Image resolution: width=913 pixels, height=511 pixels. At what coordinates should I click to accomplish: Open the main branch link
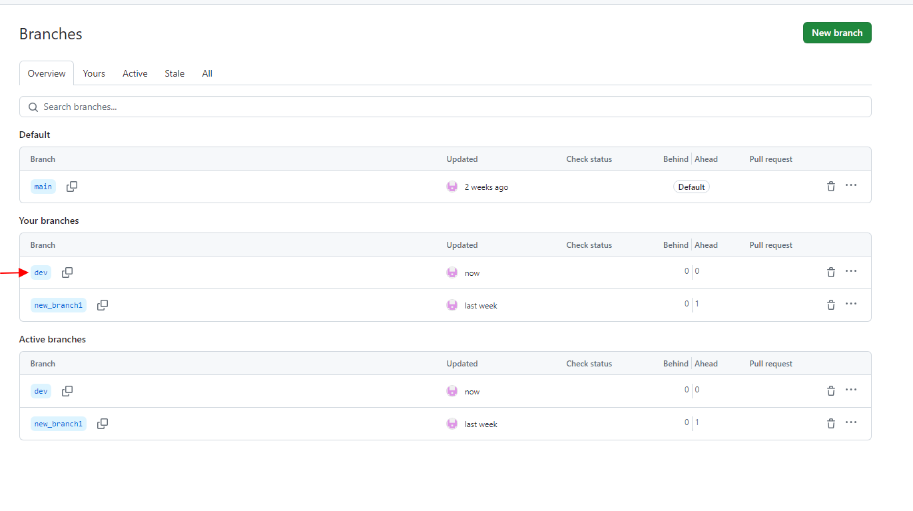point(43,187)
